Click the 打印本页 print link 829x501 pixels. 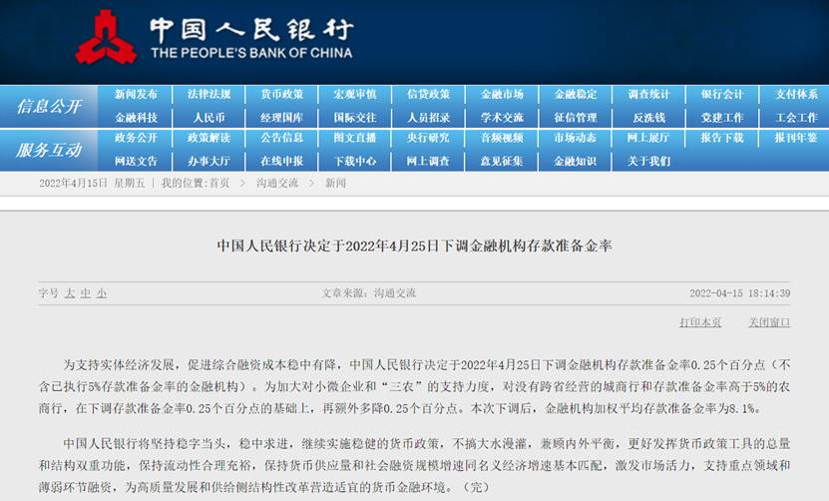[x=700, y=322]
